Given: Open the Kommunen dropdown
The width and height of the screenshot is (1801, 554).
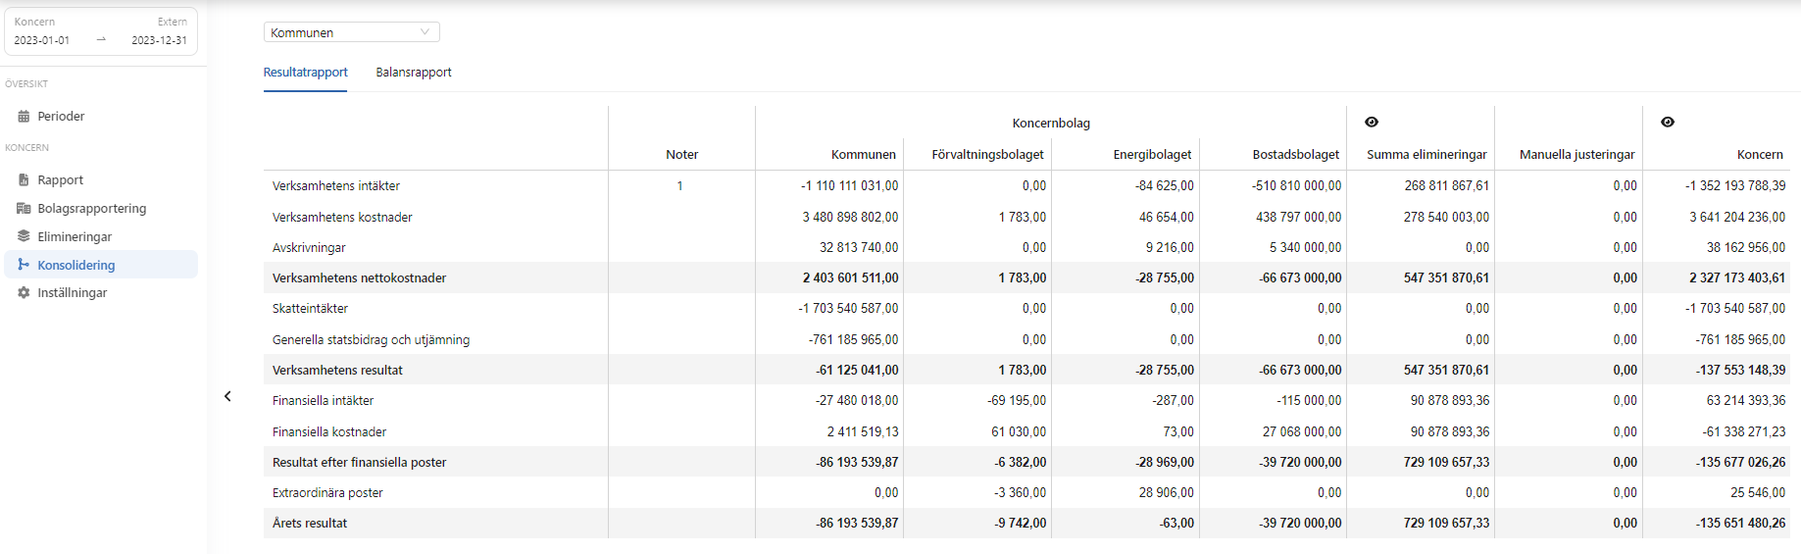Looking at the screenshot, I should coord(351,32).
